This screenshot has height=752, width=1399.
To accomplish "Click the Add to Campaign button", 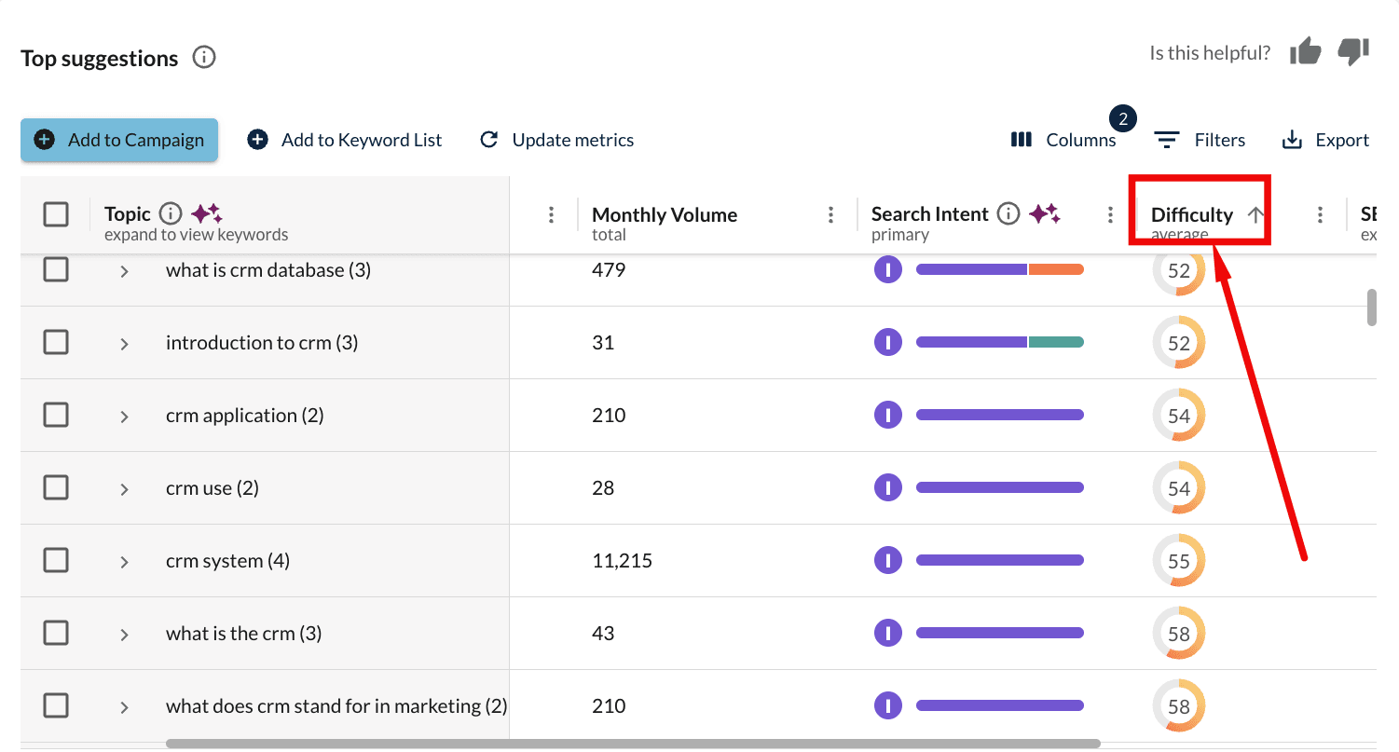I will 119,140.
